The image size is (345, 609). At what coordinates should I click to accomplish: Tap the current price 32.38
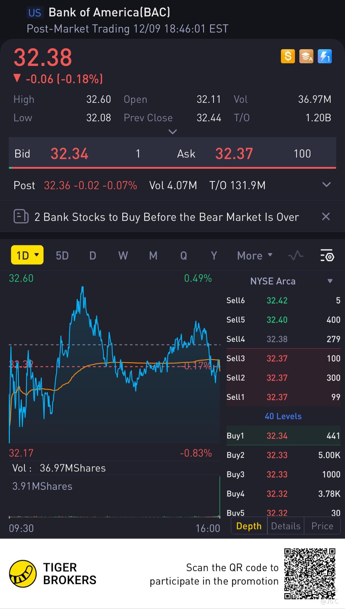click(43, 57)
